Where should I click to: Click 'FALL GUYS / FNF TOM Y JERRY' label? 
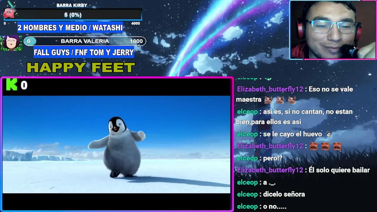(x=84, y=52)
